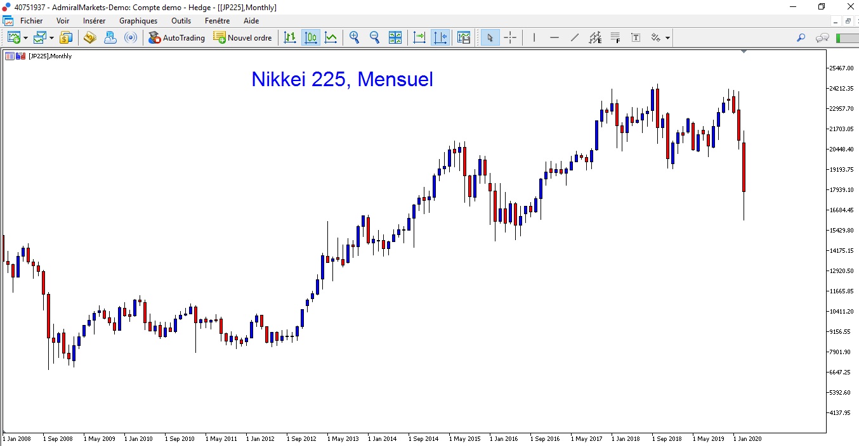Click the 1 Jan 2020 date label
Screen dimensions: 859x446
747,438
